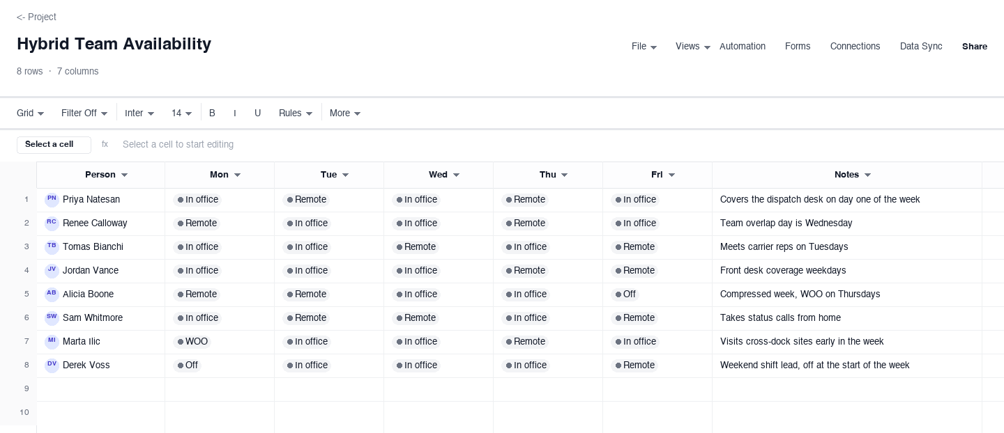Open the Automation menu item
The height and width of the screenshot is (433, 1004).
coord(743,47)
